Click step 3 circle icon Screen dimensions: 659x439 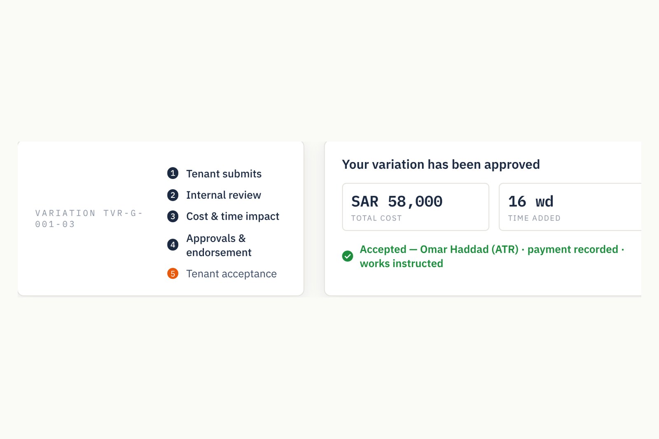(173, 216)
